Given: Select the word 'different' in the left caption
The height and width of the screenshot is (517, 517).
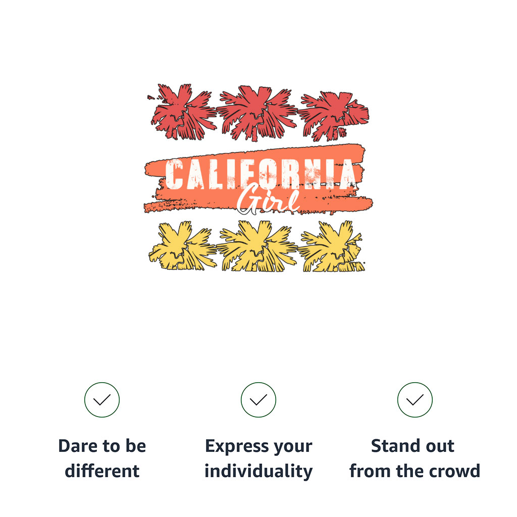Looking at the screenshot, I should point(102,471).
